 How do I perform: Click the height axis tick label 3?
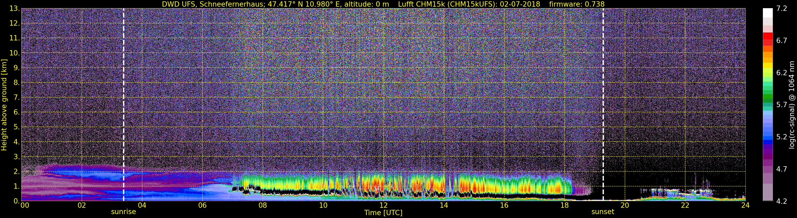16,157
